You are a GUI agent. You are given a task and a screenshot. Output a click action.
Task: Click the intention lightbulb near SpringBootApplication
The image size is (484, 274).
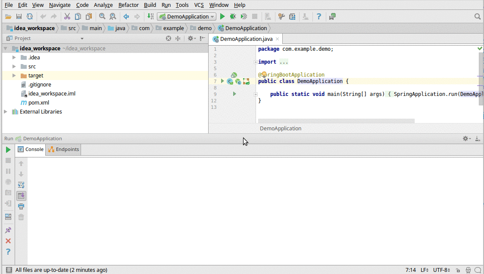click(x=264, y=74)
